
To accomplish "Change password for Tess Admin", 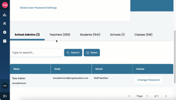I will click(148, 80).
